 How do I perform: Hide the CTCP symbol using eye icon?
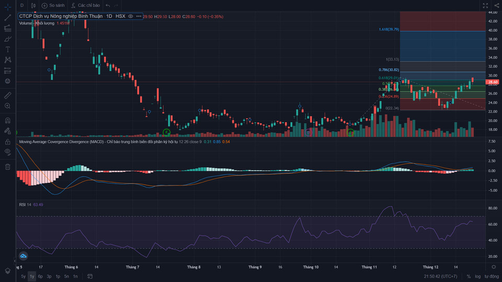[x=131, y=16]
